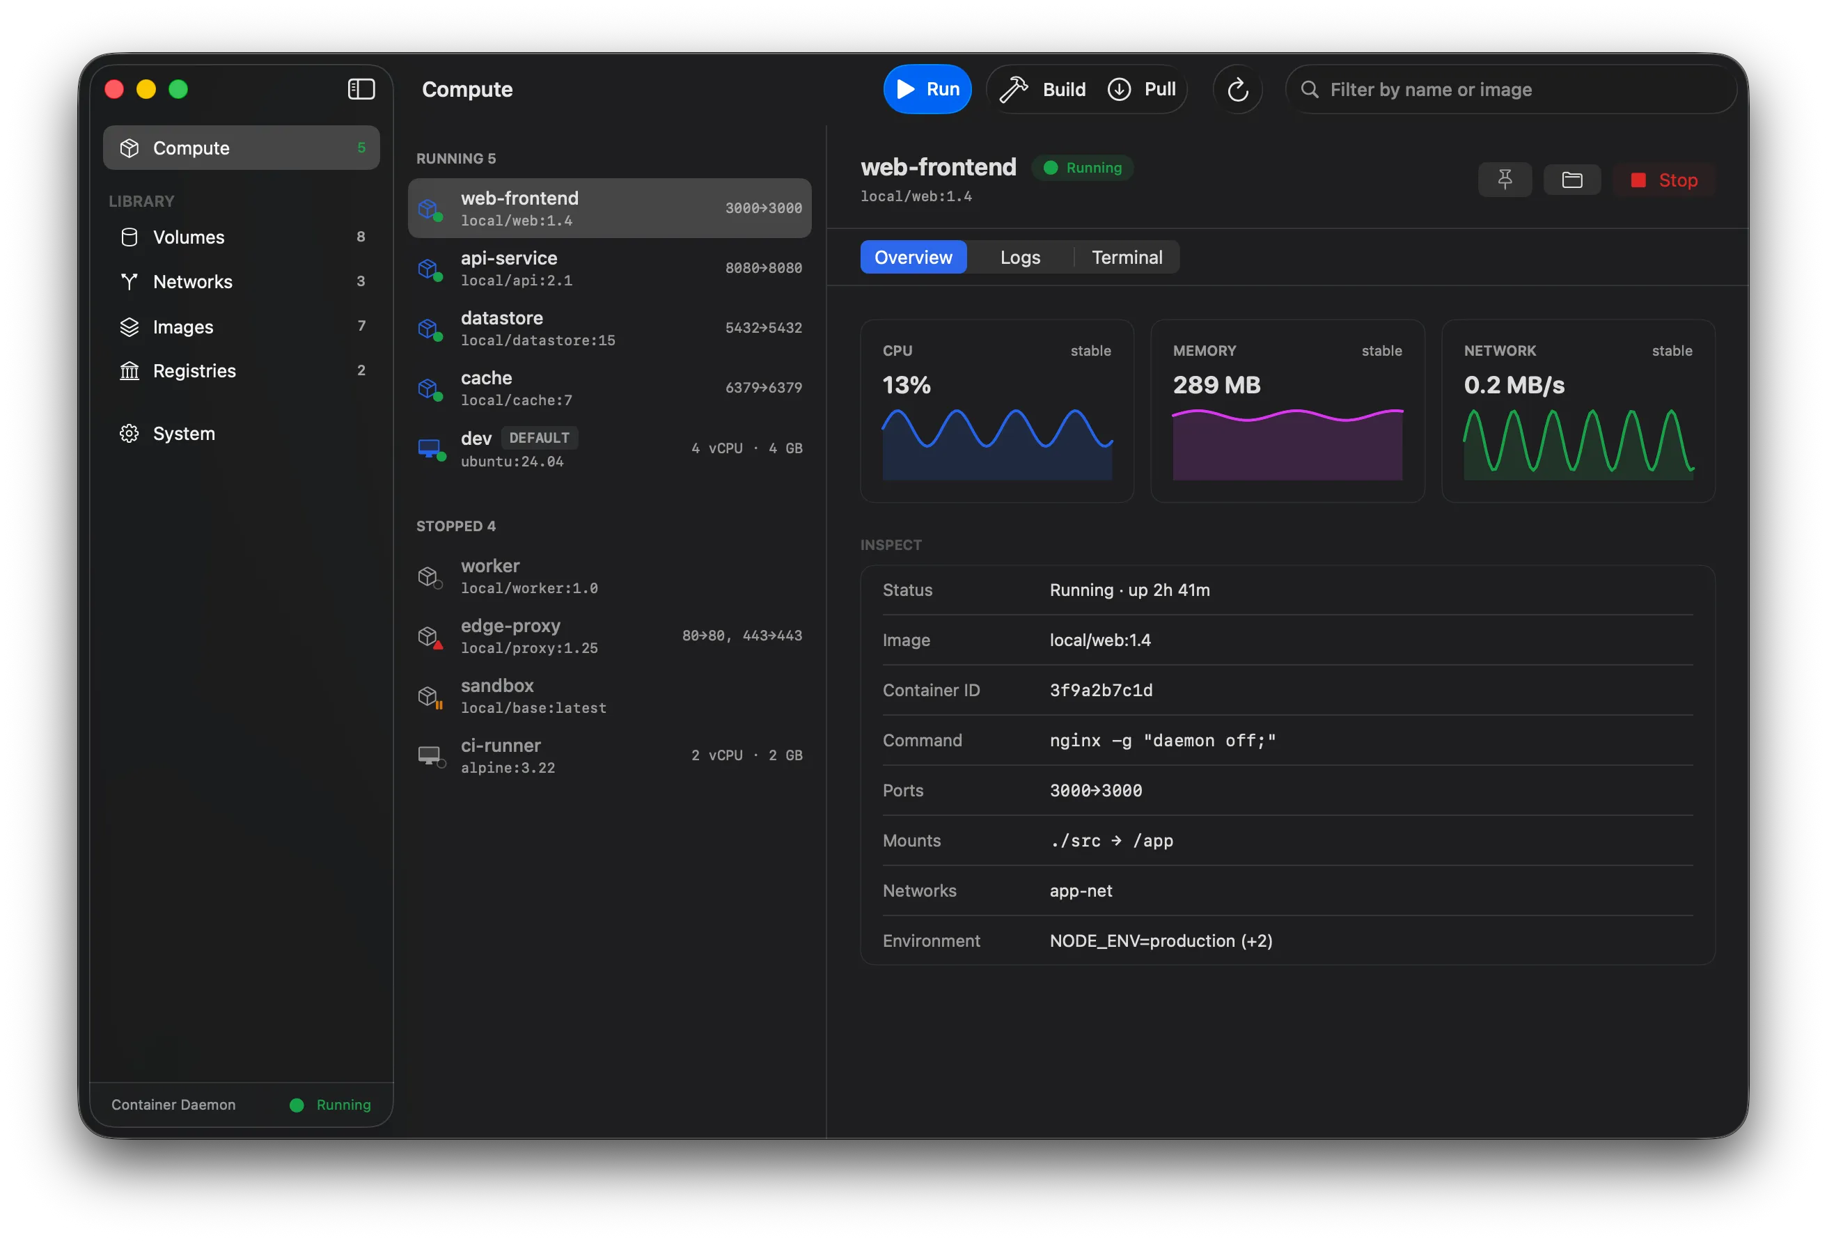Open System in the sidebar
The image size is (1827, 1242).
point(242,433)
